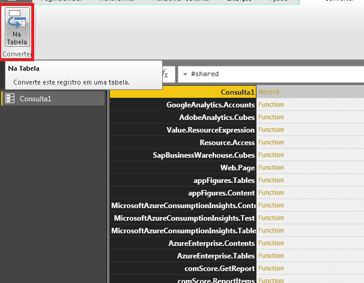Screen dimensions: 364x283
Task: Open the Function link for comScore.GetReport
Action: [271, 268]
